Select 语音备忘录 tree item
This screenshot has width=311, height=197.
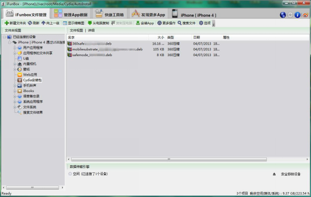pyautogui.click(x=31, y=96)
